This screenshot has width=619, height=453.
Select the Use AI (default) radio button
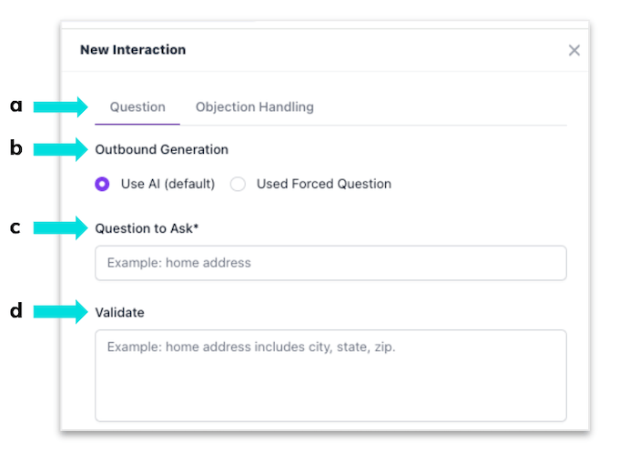(103, 184)
